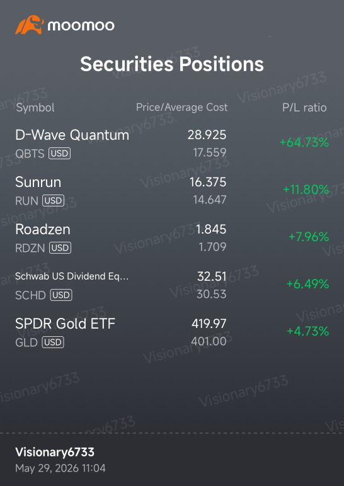
Task: Click the +11.80% P/L value for Sunrun
Action: pyautogui.click(x=306, y=189)
